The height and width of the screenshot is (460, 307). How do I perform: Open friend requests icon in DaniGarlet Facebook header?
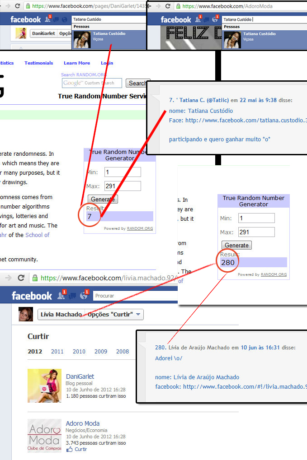tap(47, 19)
